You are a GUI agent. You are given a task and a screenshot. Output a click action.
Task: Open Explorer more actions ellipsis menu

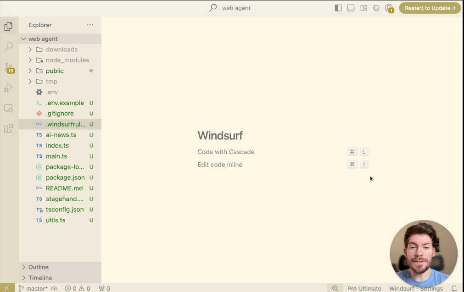coord(90,25)
